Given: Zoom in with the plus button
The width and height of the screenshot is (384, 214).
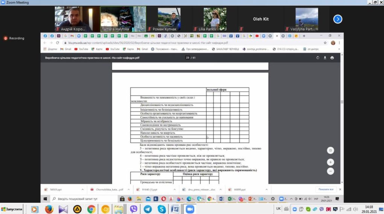Looking at the screenshot, I should pos(331,162).
